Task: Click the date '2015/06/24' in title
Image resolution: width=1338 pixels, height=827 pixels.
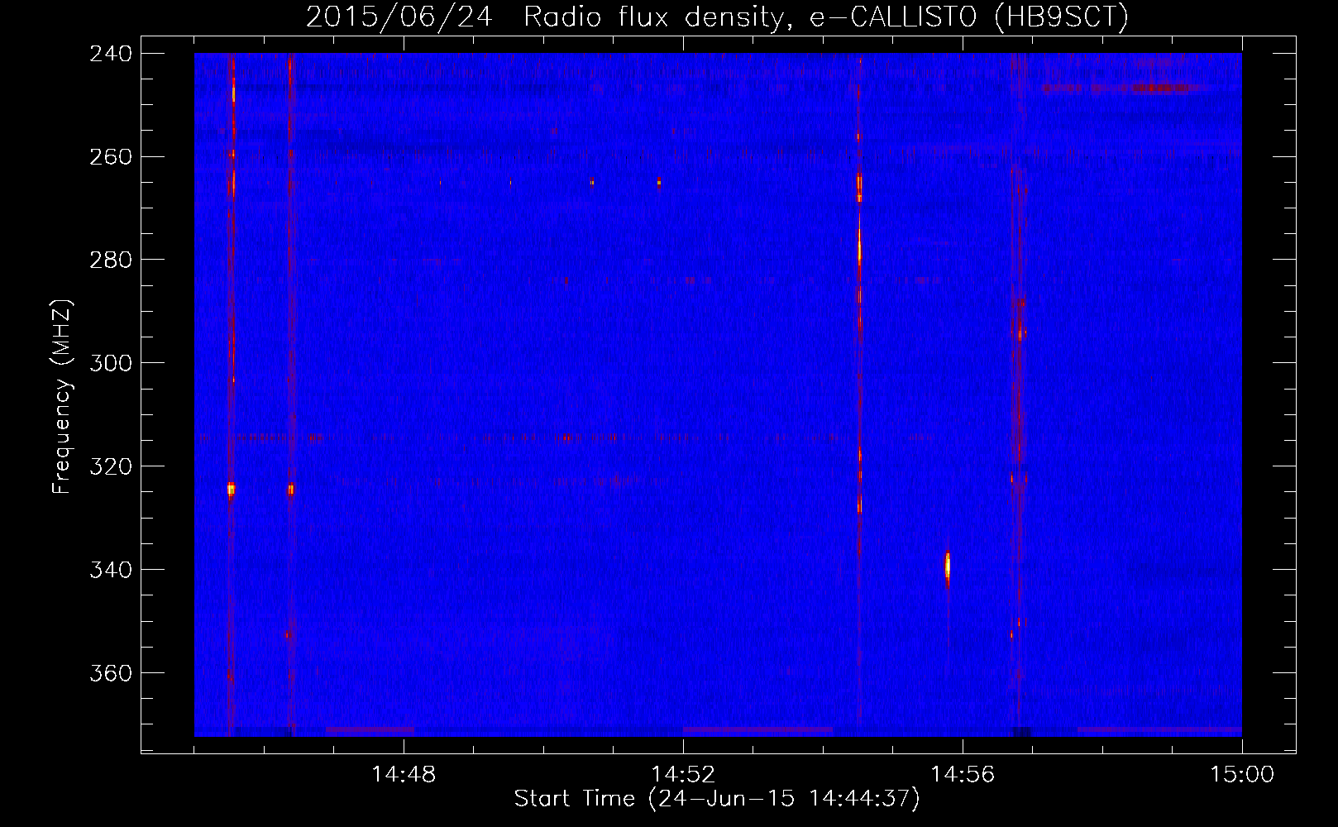Action: 399,17
